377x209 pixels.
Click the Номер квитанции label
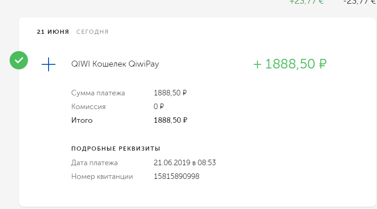[102, 176]
